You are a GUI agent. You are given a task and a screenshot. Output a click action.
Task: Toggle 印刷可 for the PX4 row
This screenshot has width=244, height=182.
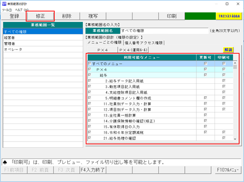coord(224,69)
